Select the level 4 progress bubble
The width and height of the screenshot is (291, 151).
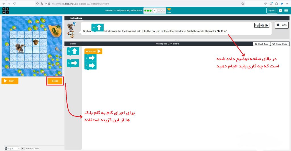pyautogui.click(x=155, y=10)
